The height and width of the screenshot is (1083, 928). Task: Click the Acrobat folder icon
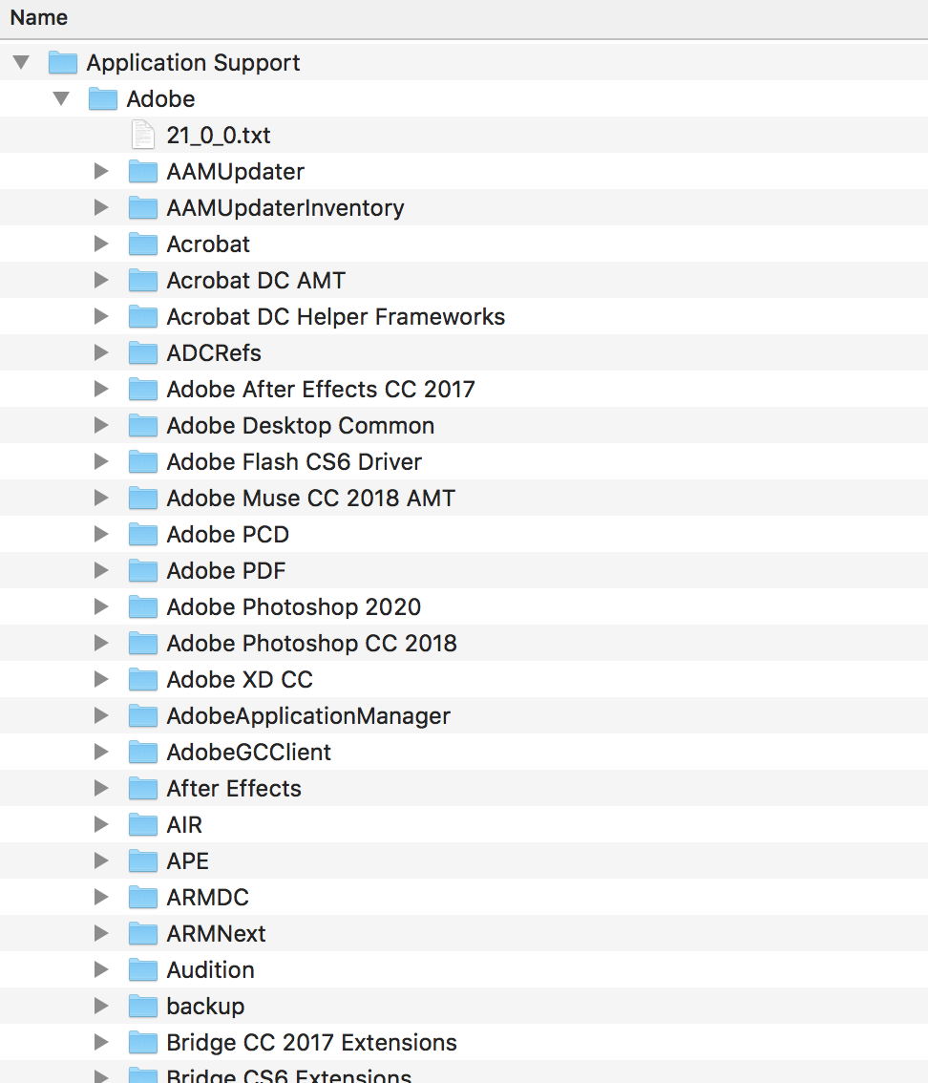point(142,244)
